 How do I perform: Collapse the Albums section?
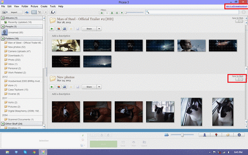click(x=3, y=18)
